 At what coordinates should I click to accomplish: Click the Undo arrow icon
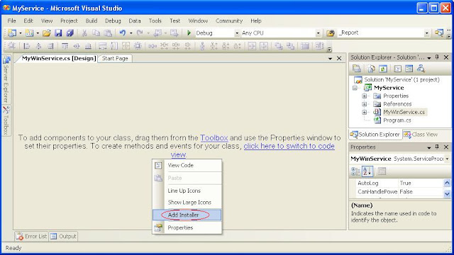click(x=123, y=33)
